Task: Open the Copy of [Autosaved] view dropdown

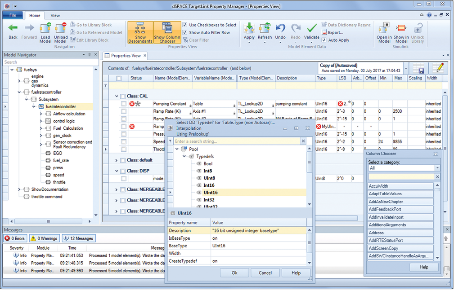Action: (x=406, y=68)
